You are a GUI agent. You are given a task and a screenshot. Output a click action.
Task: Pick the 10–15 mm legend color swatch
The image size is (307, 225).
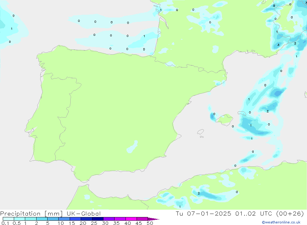point(64,219)
